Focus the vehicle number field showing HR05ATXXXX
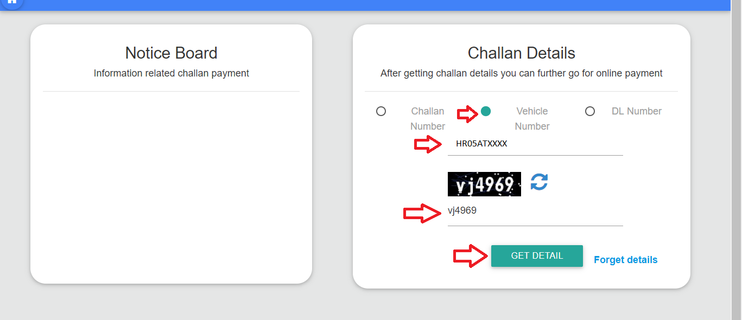This screenshot has width=742, height=320. [x=535, y=144]
